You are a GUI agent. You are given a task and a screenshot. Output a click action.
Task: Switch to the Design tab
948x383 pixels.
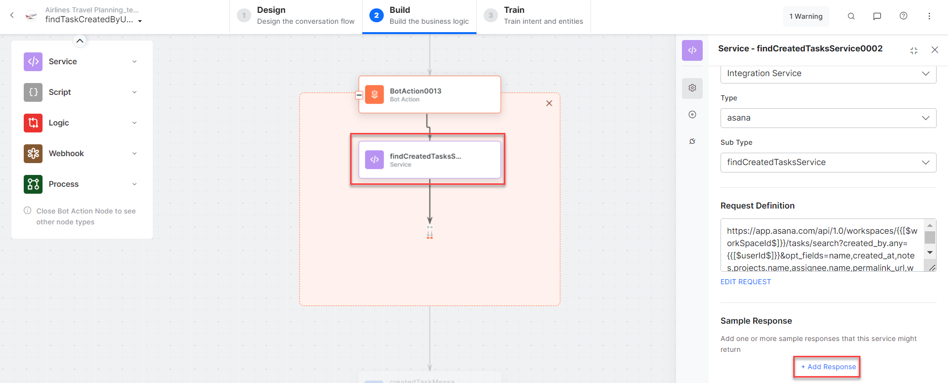point(296,16)
